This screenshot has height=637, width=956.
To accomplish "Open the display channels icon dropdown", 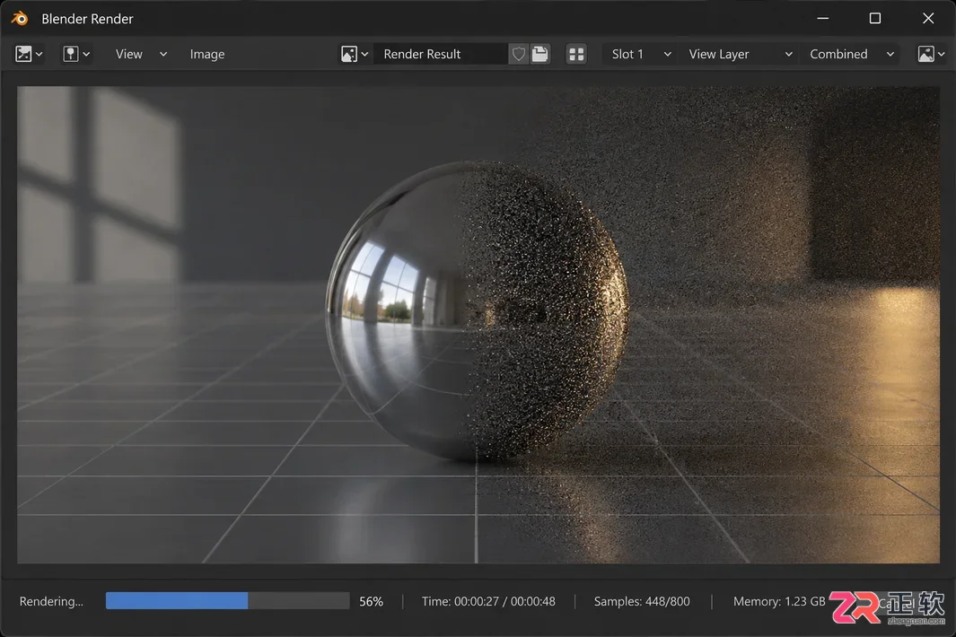I will click(931, 54).
